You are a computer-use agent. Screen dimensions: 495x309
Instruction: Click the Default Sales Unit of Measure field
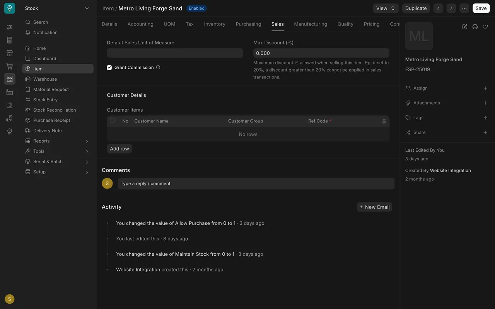coord(175,53)
